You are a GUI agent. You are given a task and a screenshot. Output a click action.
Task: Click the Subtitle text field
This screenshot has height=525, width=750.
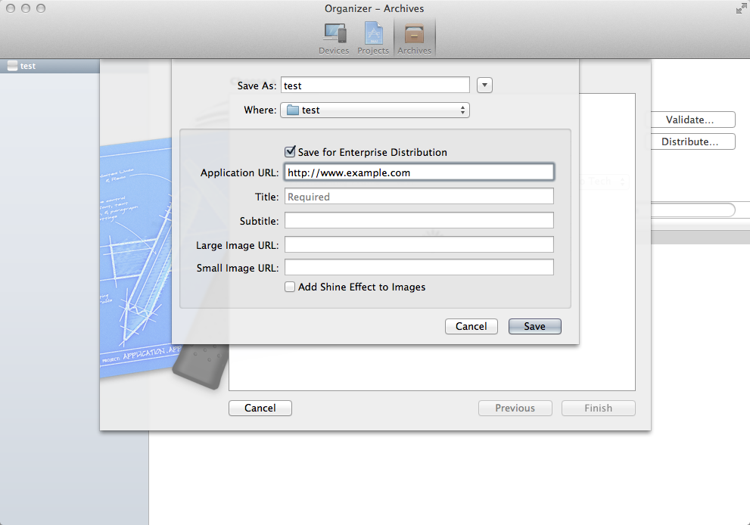419,221
